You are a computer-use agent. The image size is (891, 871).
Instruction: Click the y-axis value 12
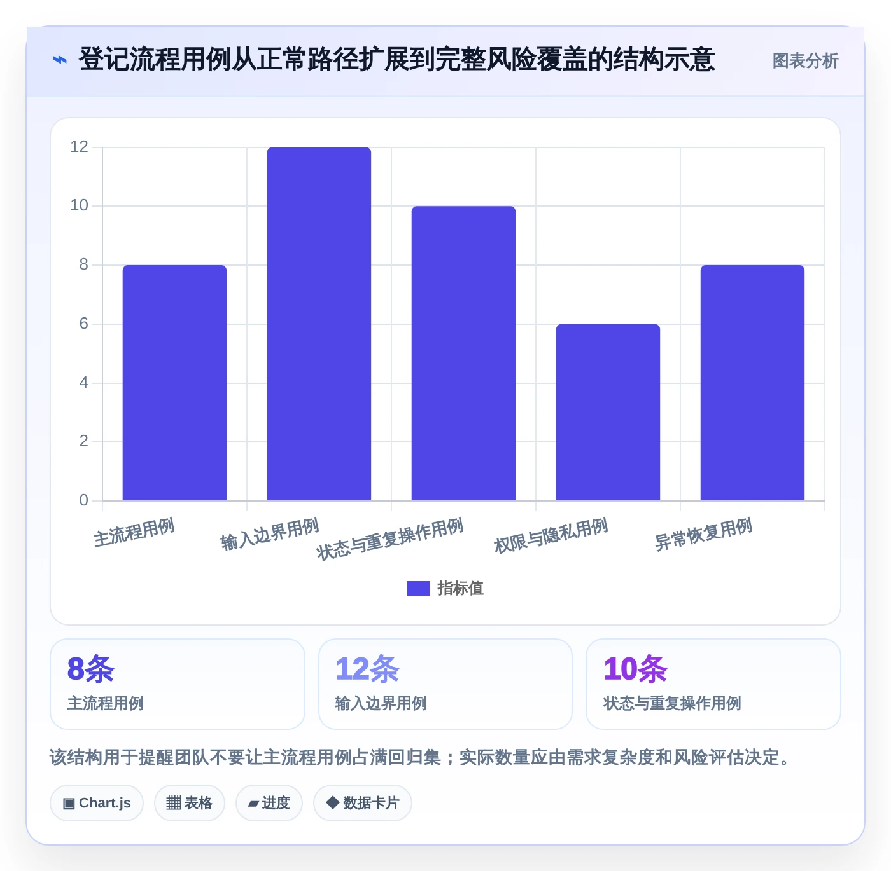point(80,147)
